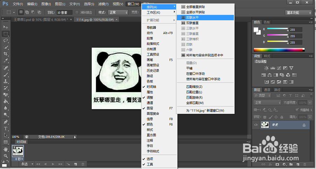Select the Quick Selection tool
Viewport: 316px width, 169px height.
[6, 47]
